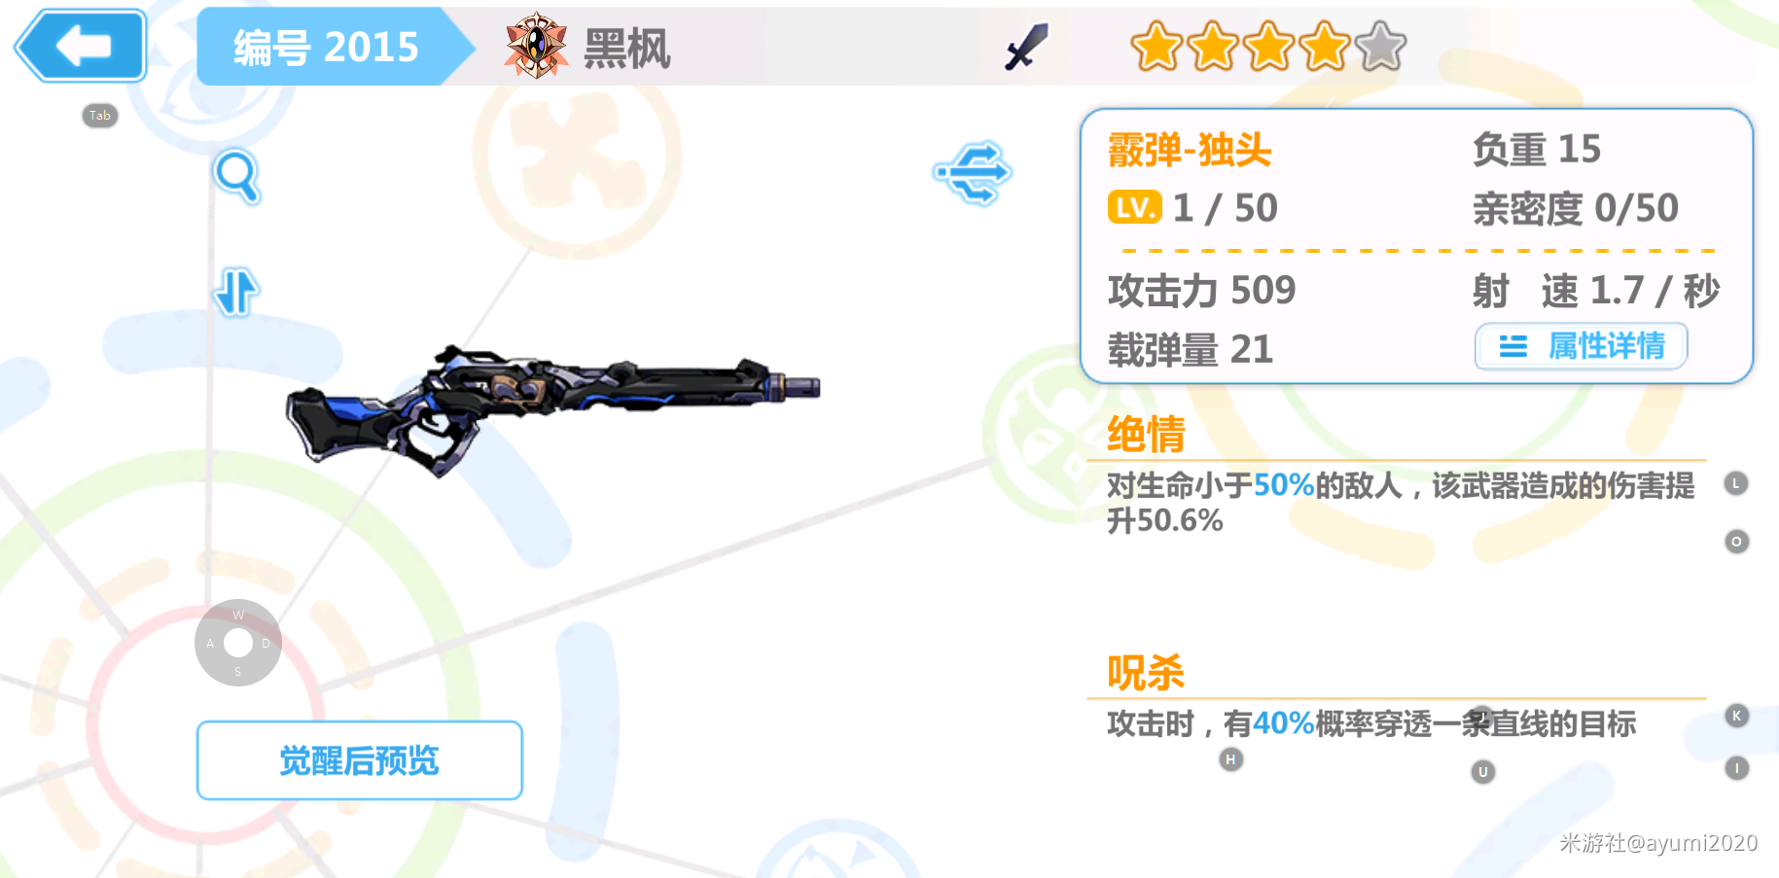Click the 觉醒后预览 awakening preview button

360,760
